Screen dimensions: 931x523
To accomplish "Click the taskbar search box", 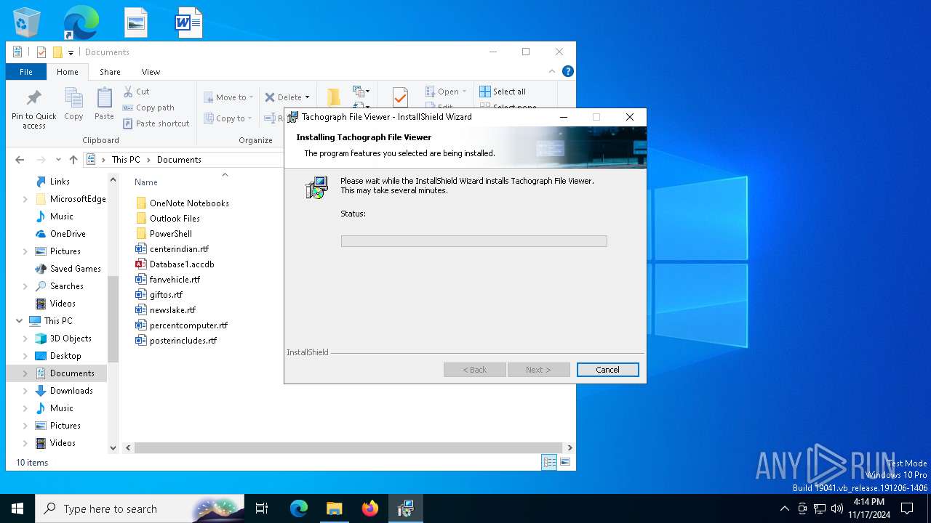I will coord(140,508).
